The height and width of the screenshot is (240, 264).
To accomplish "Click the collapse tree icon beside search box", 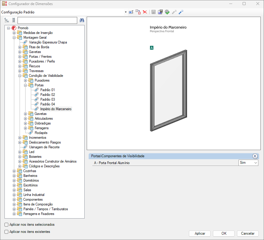I will click(x=14, y=20).
